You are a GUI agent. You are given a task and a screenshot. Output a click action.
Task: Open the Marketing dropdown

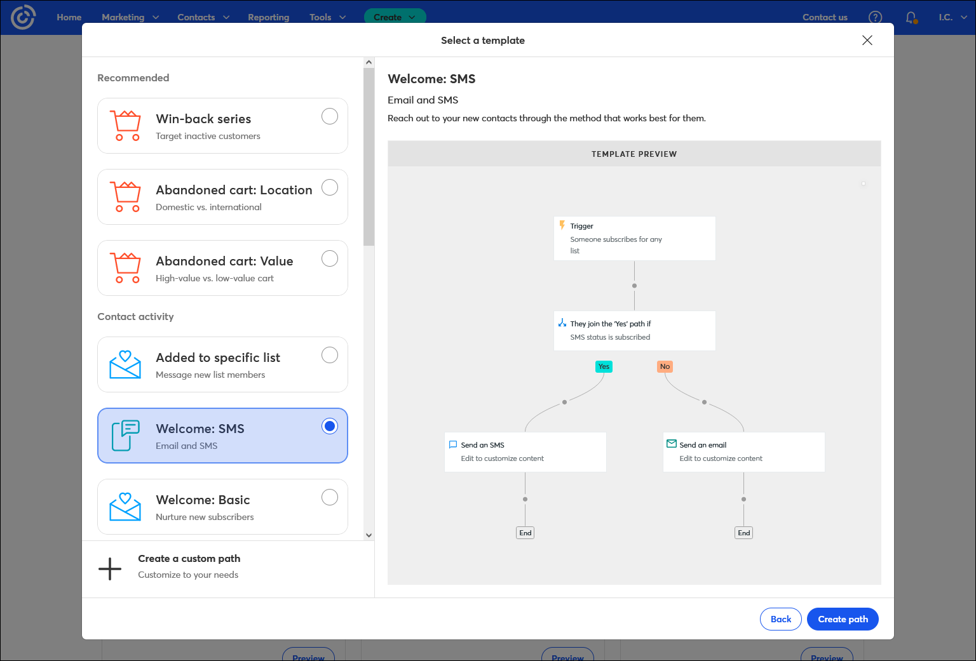coord(130,17)
